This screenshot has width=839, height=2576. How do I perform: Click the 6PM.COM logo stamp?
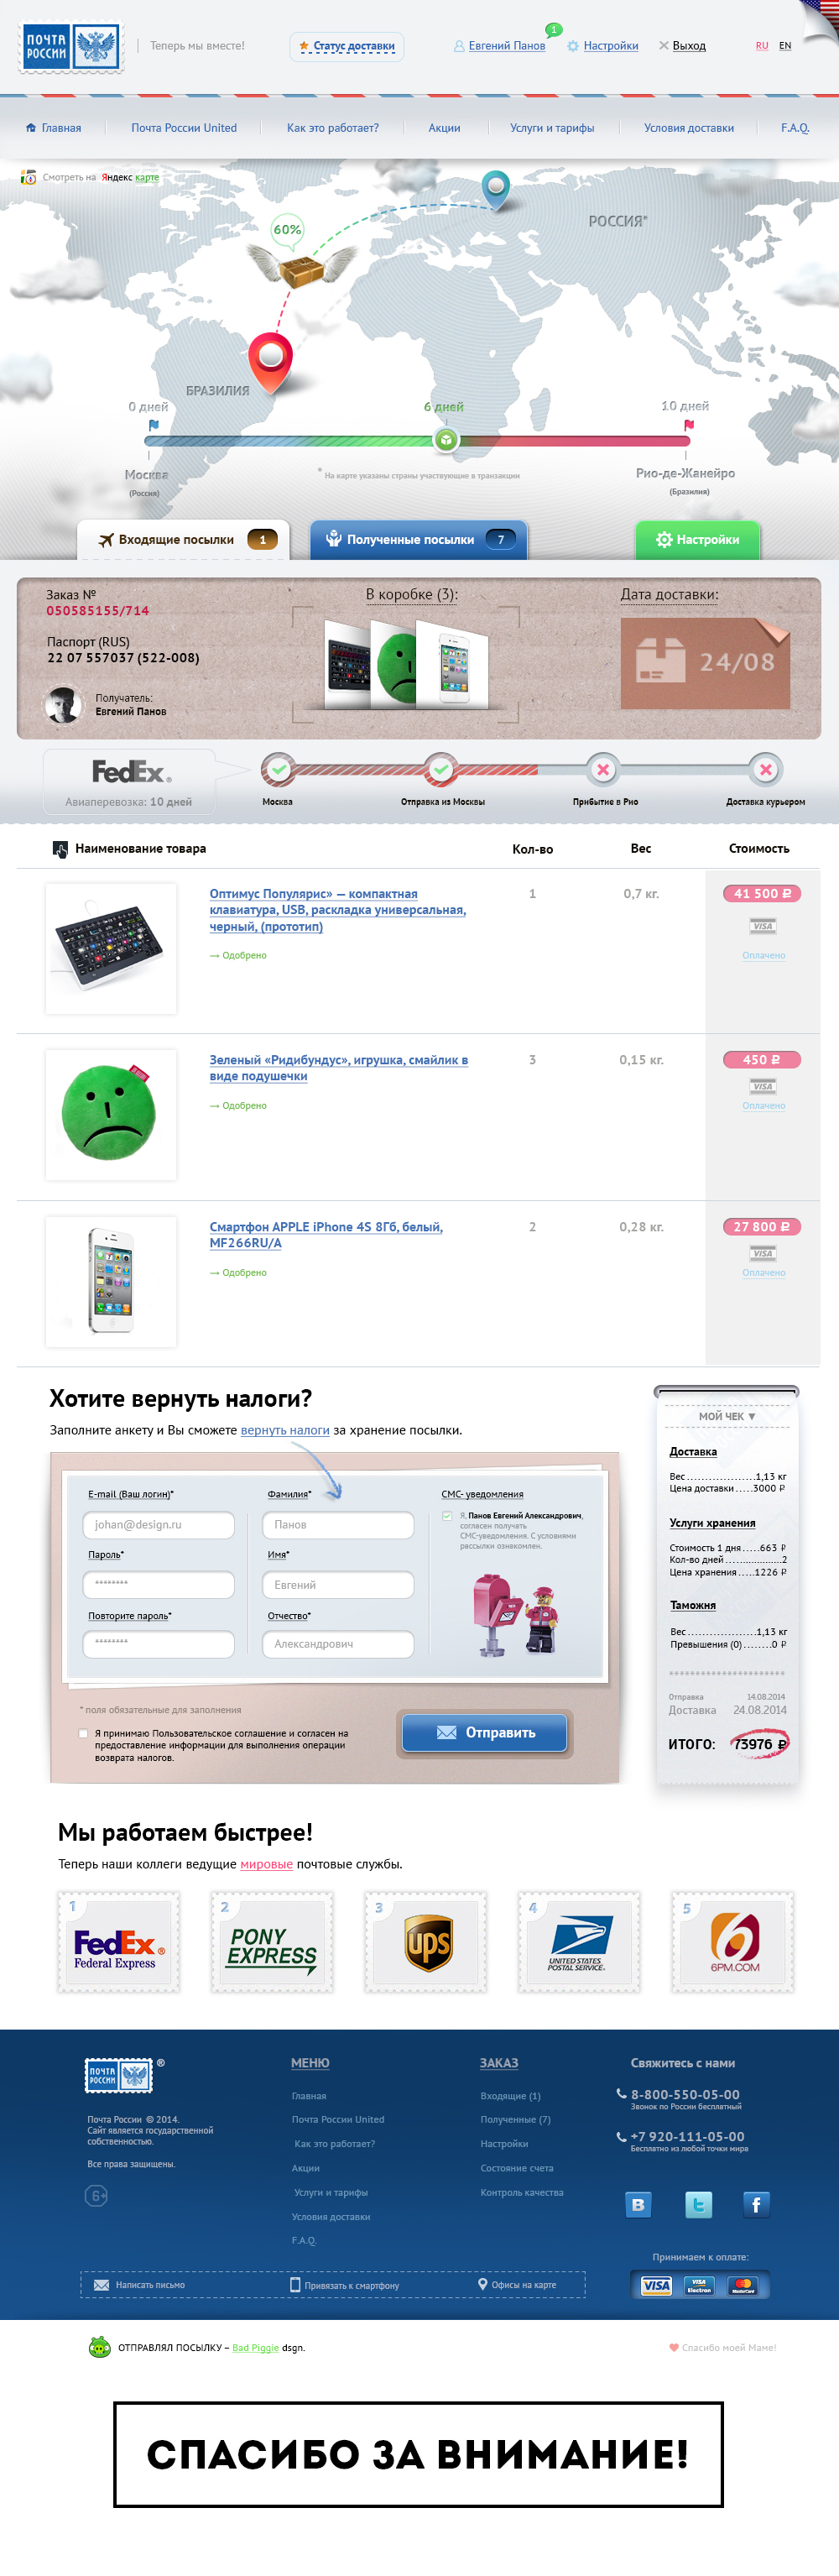pyautogui.click(x=733, y=1941)
